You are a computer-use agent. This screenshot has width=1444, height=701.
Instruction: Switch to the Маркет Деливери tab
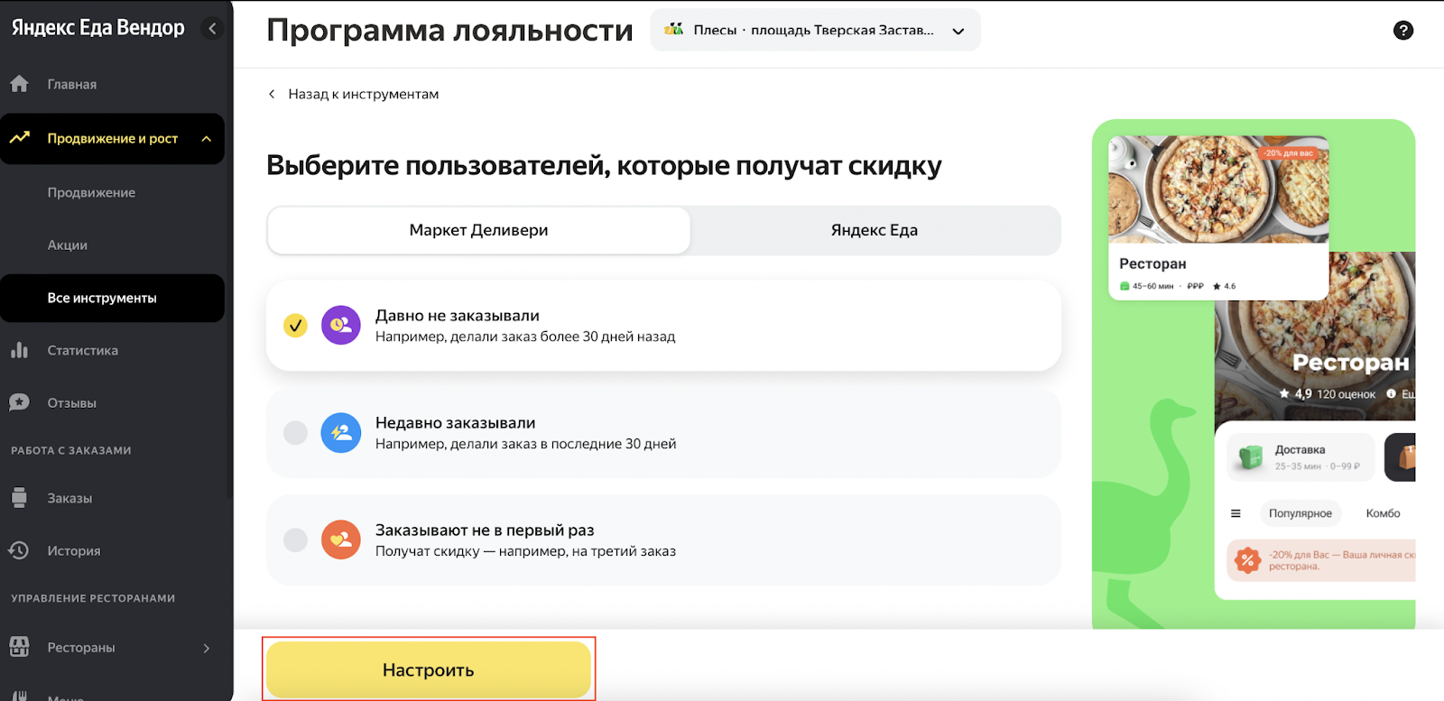pos(479,230)
